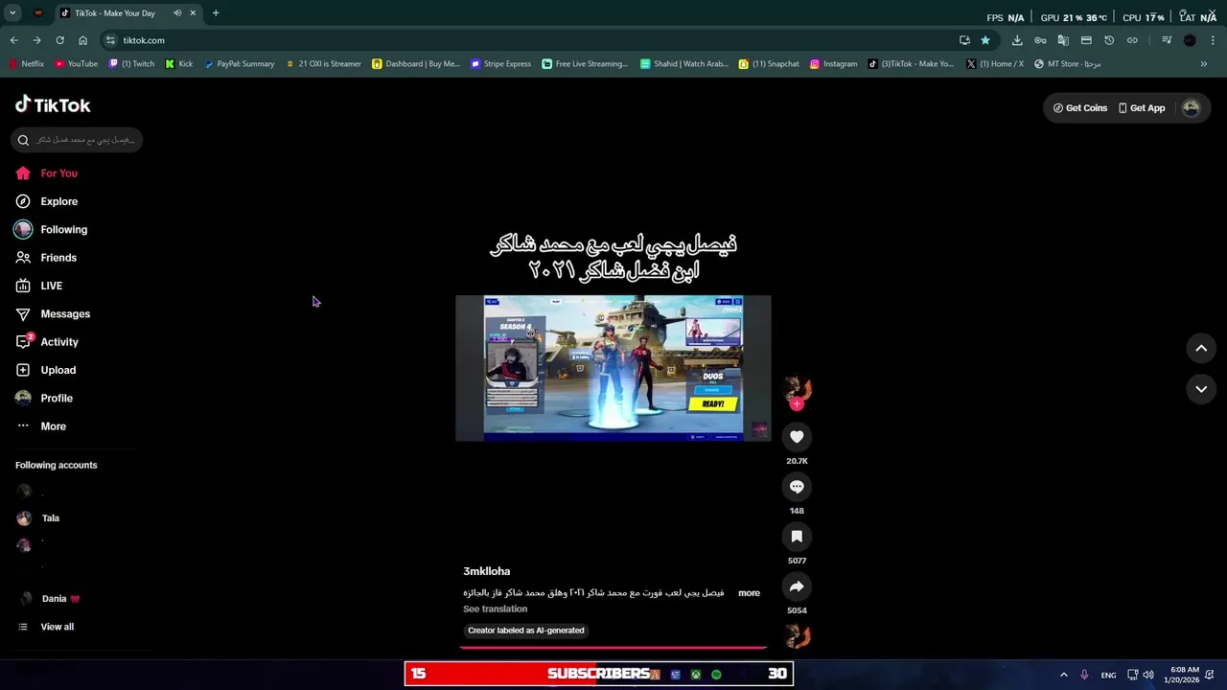Open browser three-dot menu
1227x690 pixels.
(x=1213, y=40)
